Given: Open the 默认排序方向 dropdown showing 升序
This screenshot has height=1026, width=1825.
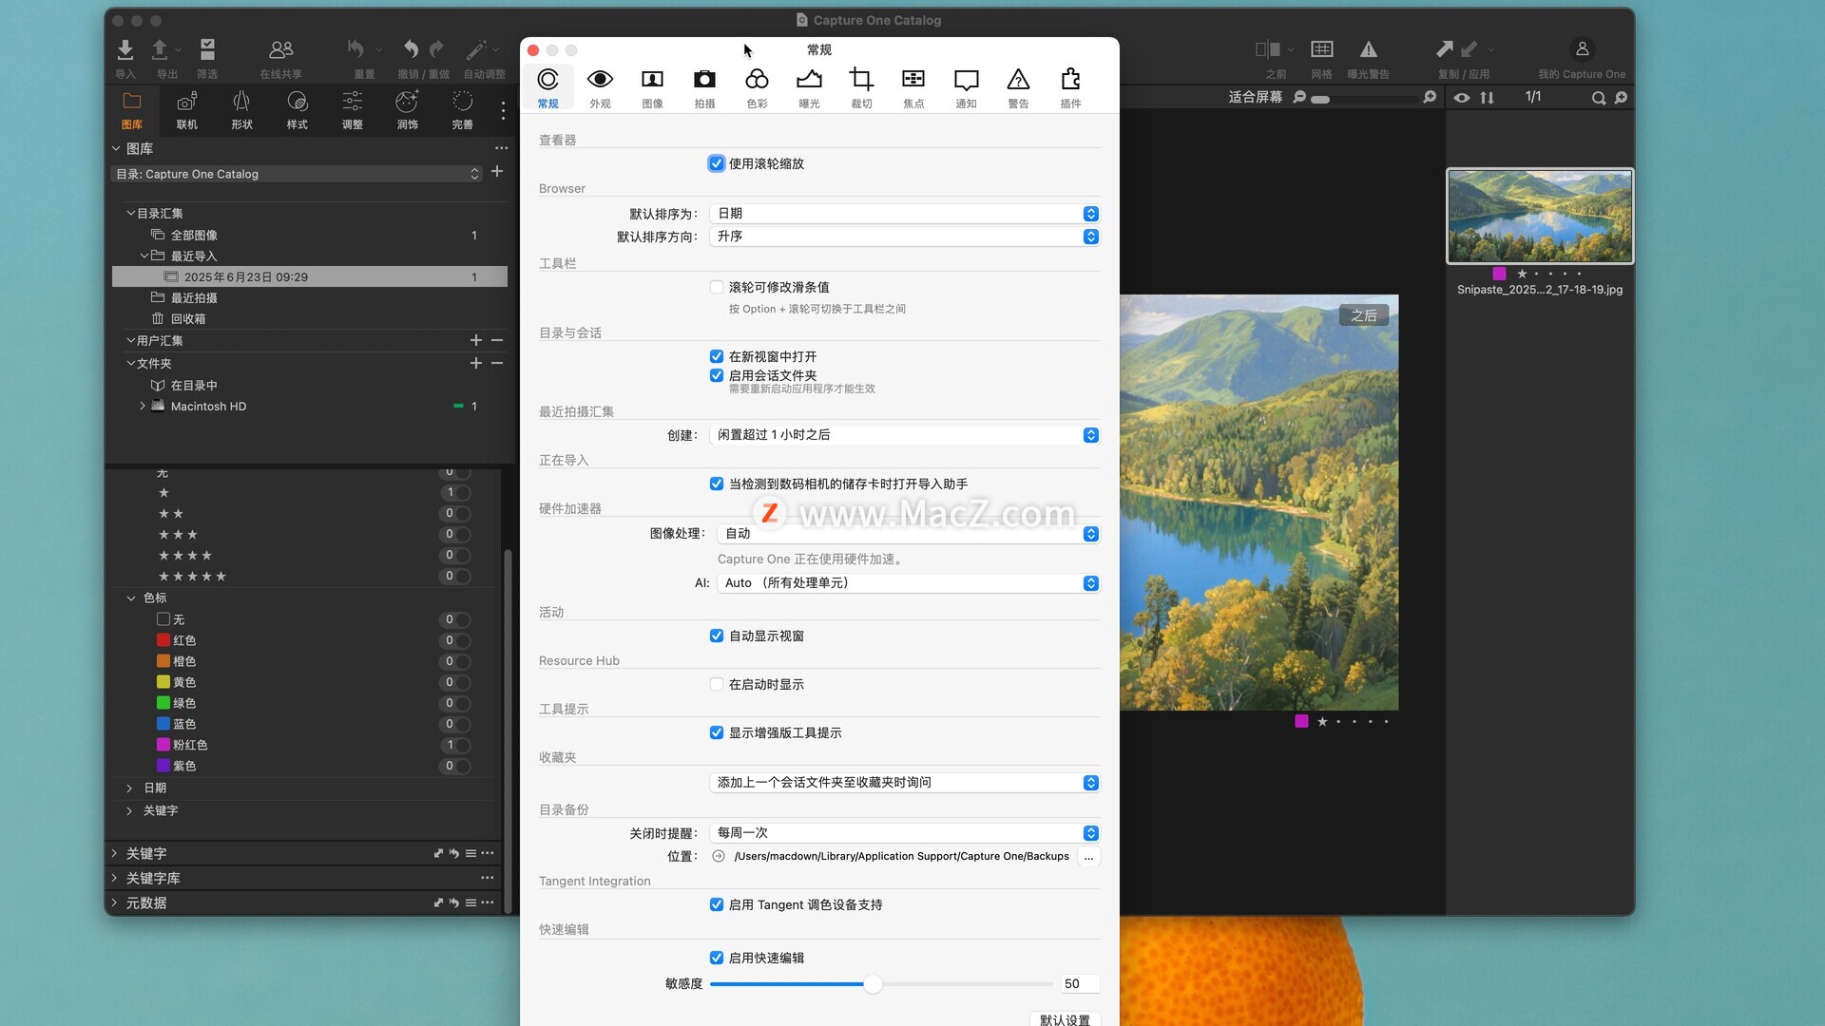Looking at the screenshot, I should pos(905,237).
